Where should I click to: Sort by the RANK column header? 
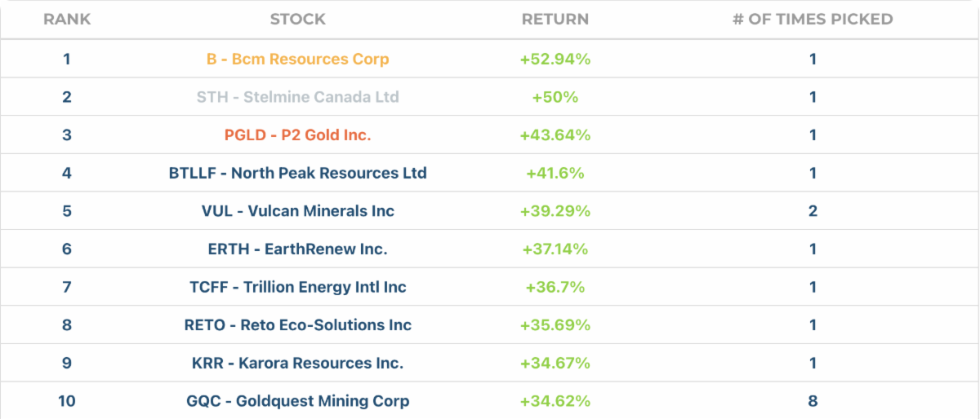coord(66,19)
